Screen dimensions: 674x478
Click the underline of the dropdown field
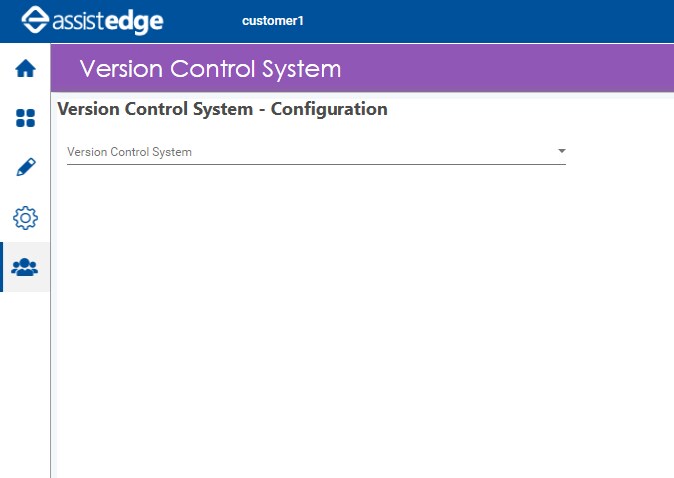point(317,164)
